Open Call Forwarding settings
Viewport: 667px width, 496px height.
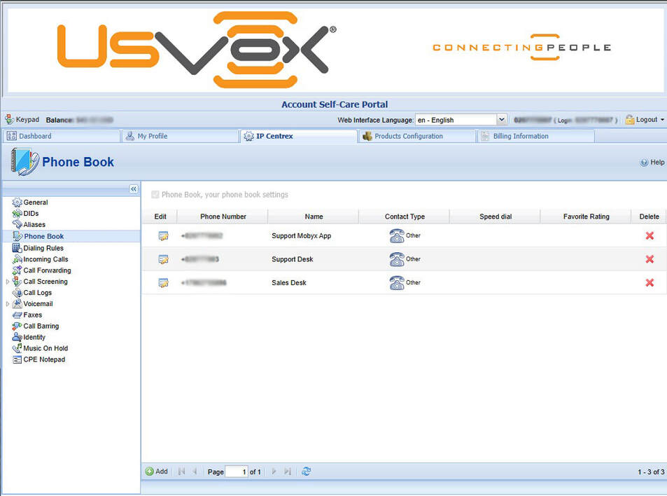coord(47,270)
